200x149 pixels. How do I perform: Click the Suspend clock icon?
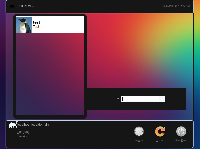tap(139, 131)
